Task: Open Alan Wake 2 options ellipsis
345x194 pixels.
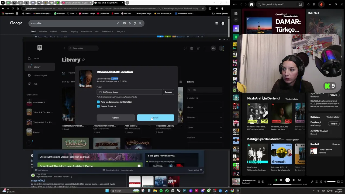Action: click(149, 126)
